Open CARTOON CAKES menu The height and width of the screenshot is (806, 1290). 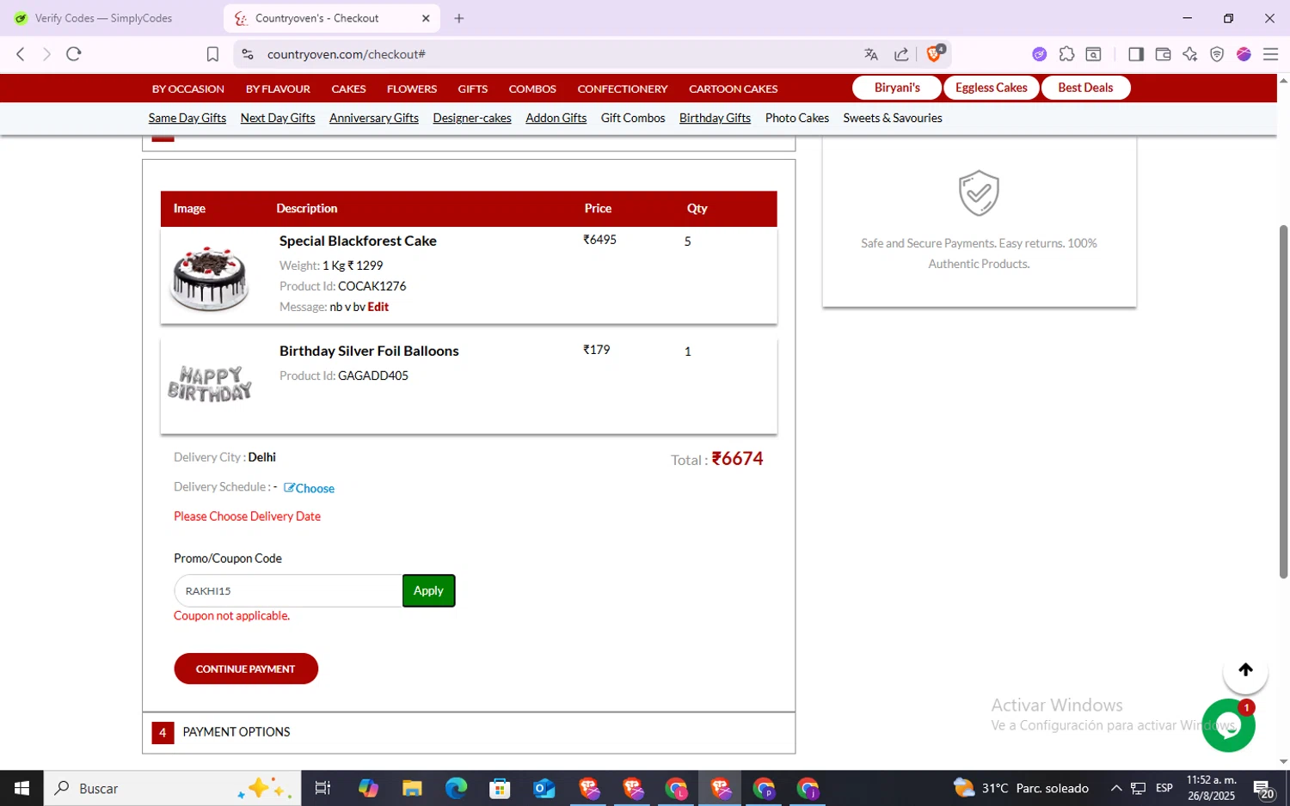coord(734,89)
